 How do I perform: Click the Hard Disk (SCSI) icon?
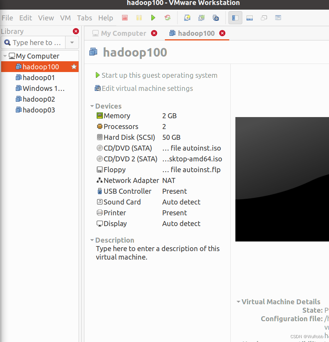click(100, 137)
